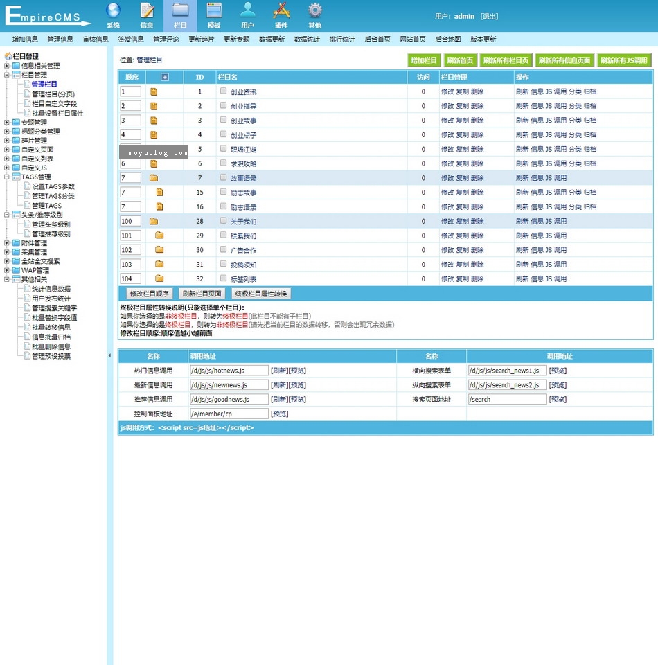The width and height of the screenshot is (658, 665).
Task: Click the file icon for 创业资讯 row
Action: pos(154,91)
